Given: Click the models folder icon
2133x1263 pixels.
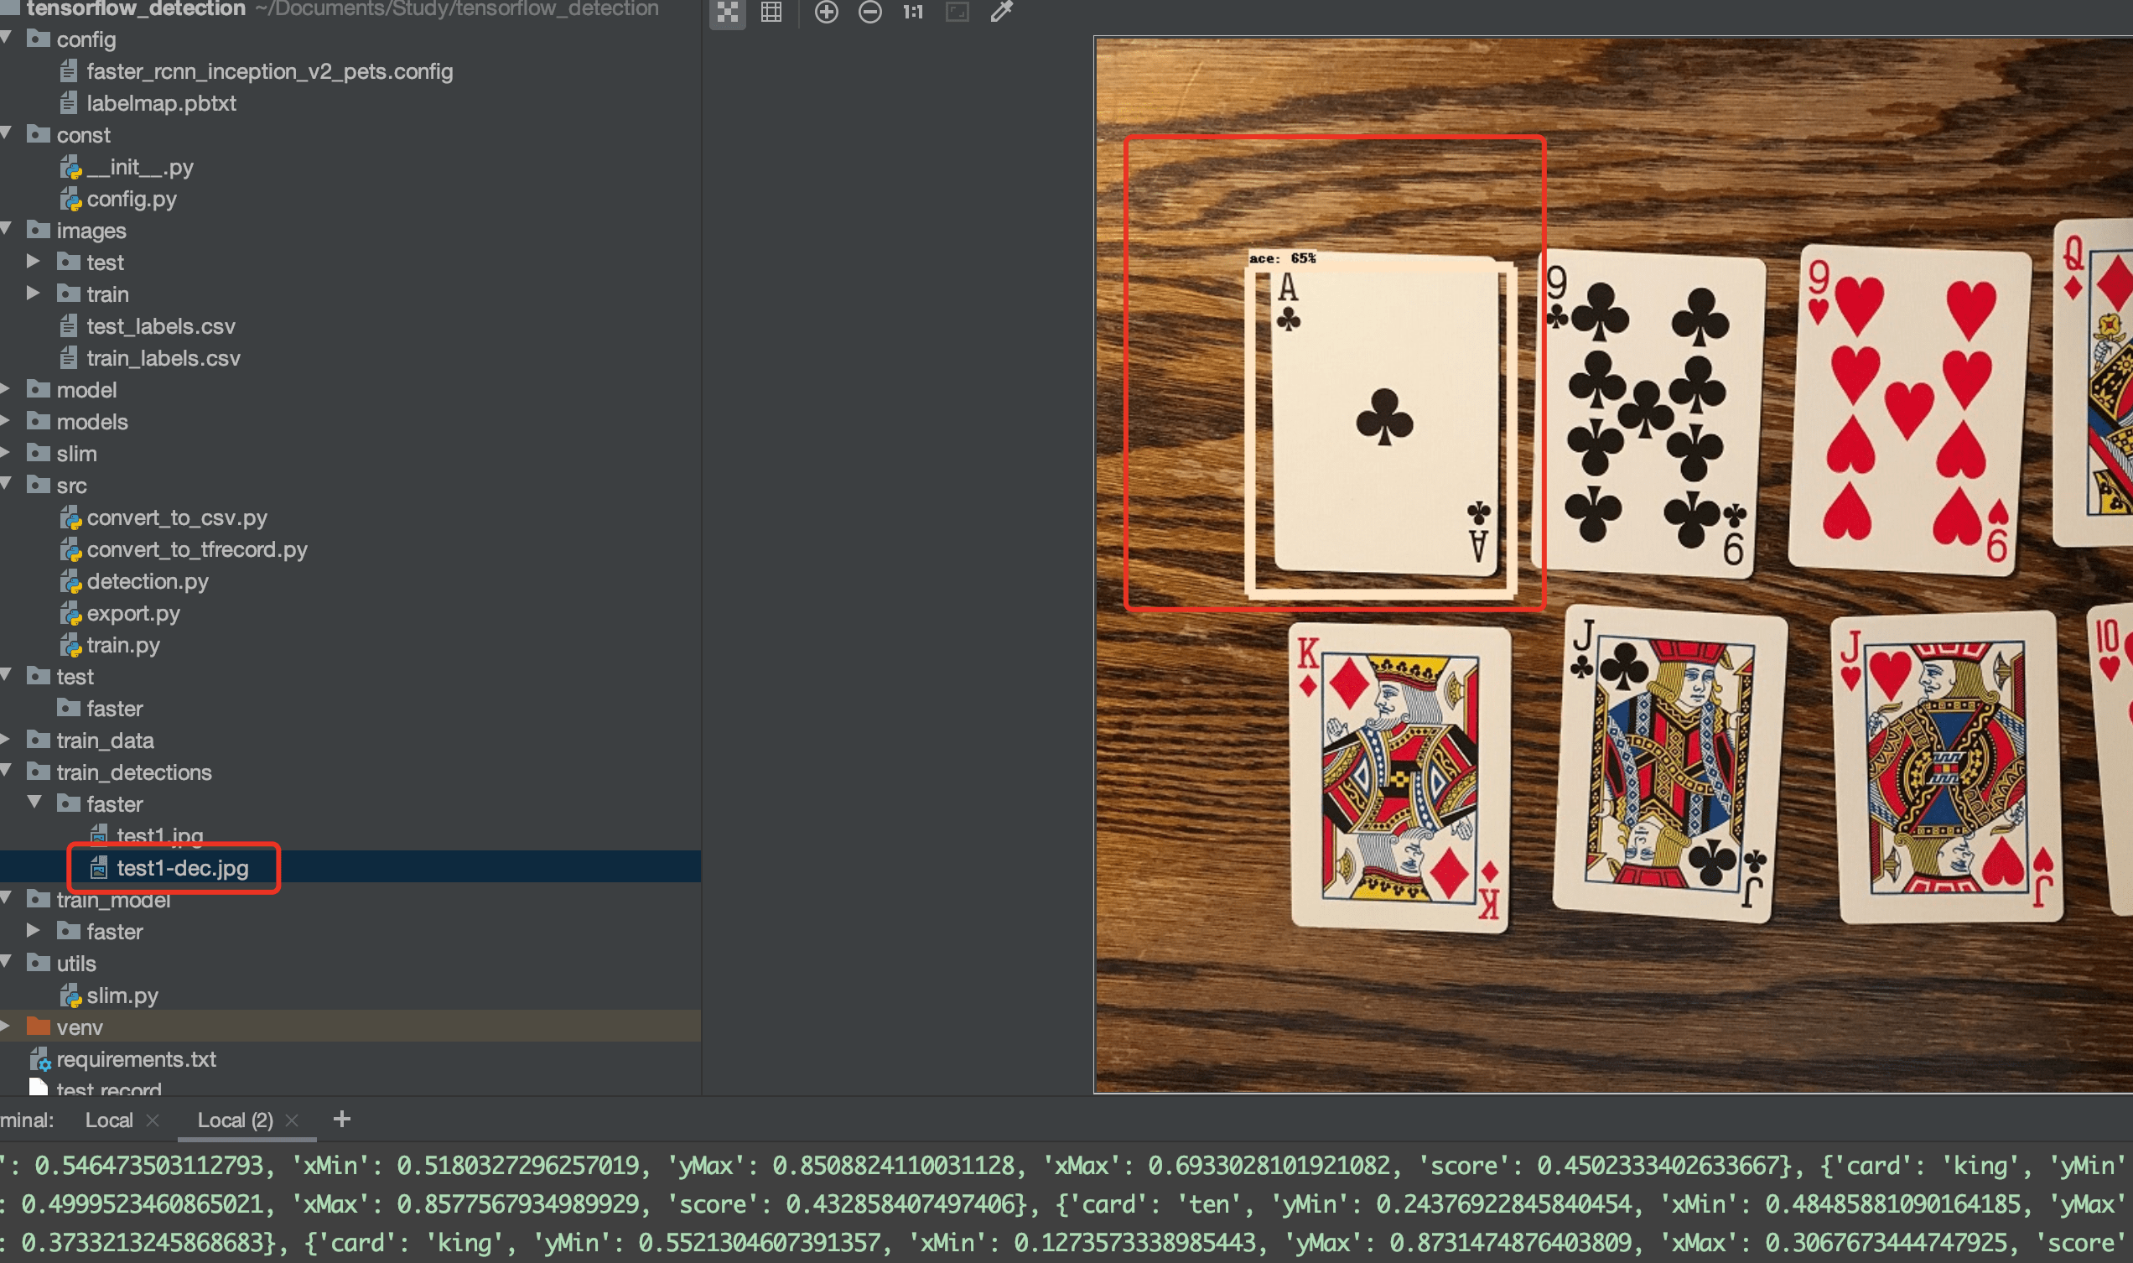Looking at the screenshot, I should click(x=39, y=420).
